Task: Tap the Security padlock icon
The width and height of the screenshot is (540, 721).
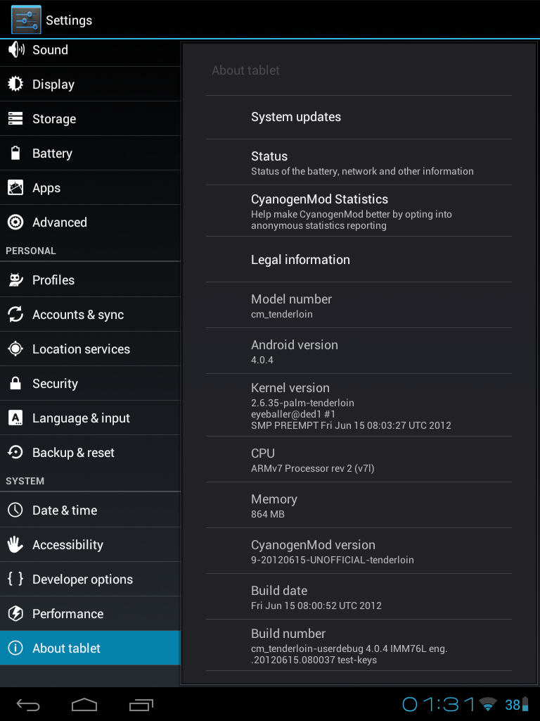Action: coord(15,383)
